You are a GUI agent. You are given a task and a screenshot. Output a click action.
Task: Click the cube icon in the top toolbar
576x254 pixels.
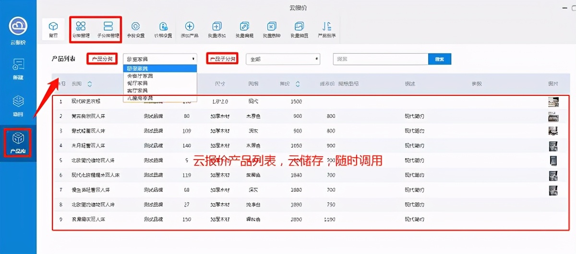point(53,26)
